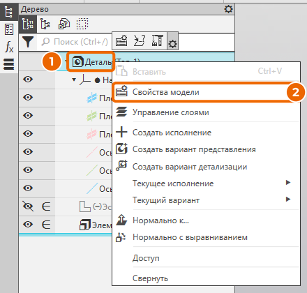Viewport: 307px width, 293px height.
Task: Select the (-)Эс sketch tree item
Action: [x=96, y=206]
